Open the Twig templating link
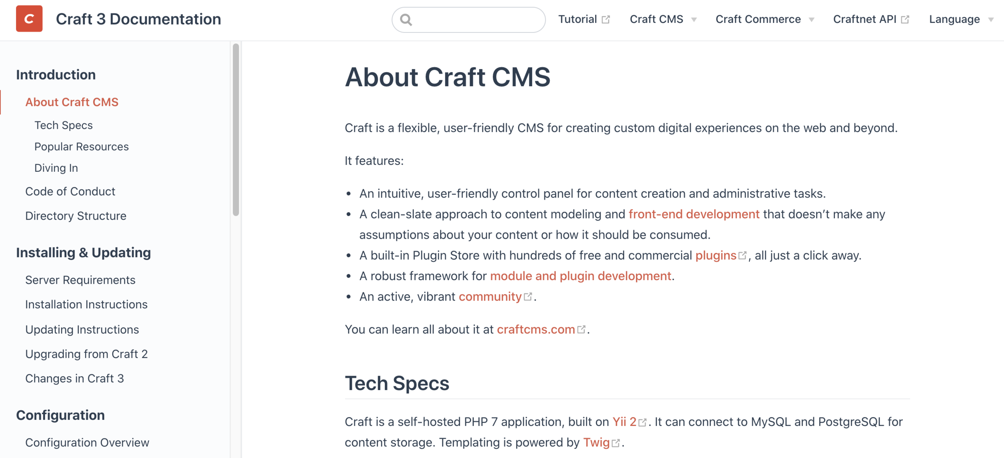Viewport: 1004px width, 458px height. click(596, 442)
